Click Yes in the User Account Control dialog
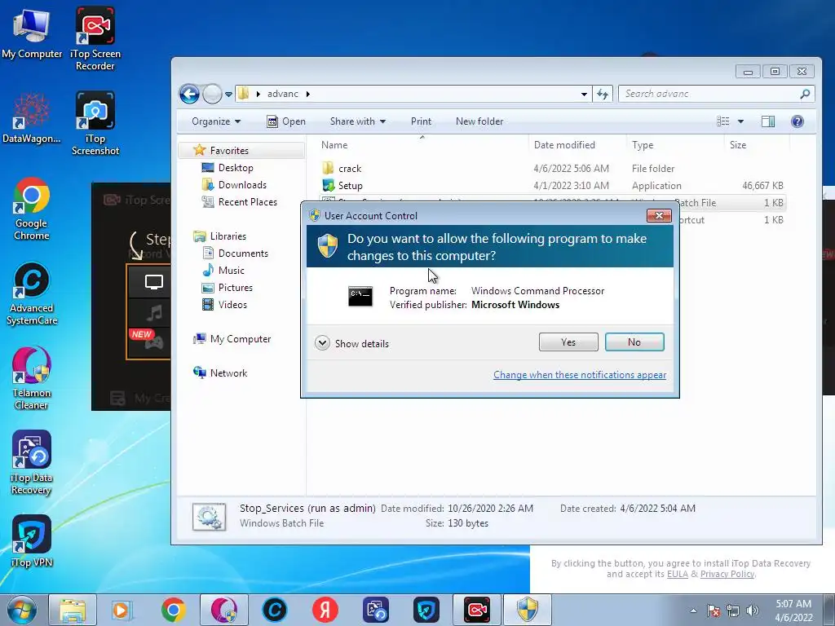 click(x=568, y=342)
